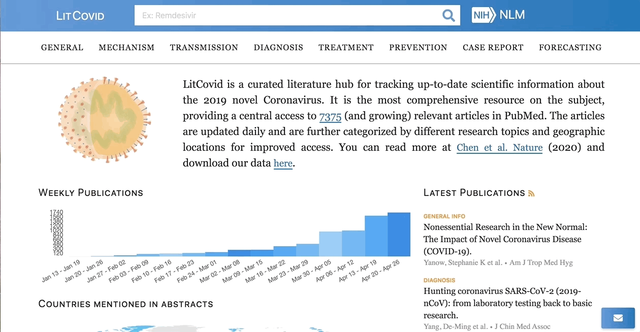Select the Mar 02 - Mar 08 chart bar
640x332 pixels.
point(239,253)
